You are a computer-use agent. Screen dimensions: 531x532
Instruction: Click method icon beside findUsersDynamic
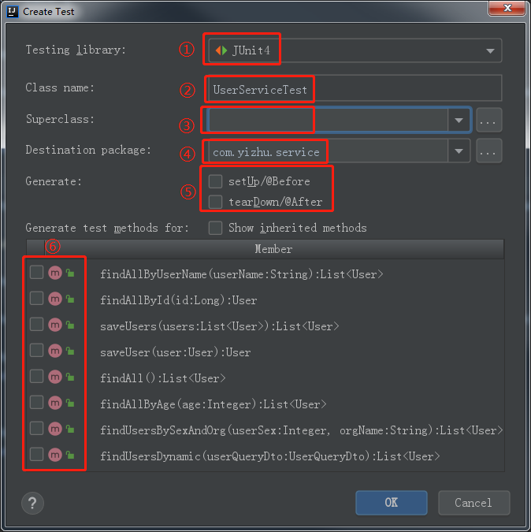[54, 455]
